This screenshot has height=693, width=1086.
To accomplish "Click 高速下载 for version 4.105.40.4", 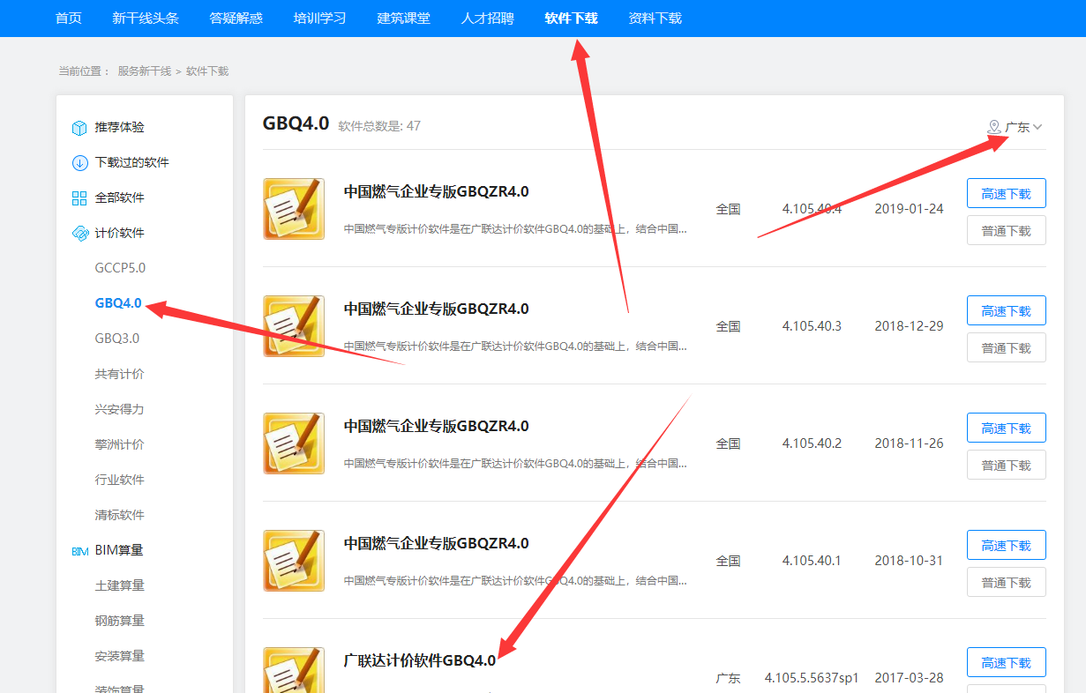I will point(1007,193).
